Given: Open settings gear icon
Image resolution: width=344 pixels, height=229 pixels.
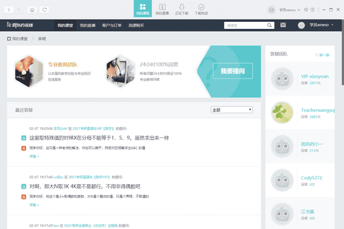Looking at the screenshot, I should [x=306, y=10].
